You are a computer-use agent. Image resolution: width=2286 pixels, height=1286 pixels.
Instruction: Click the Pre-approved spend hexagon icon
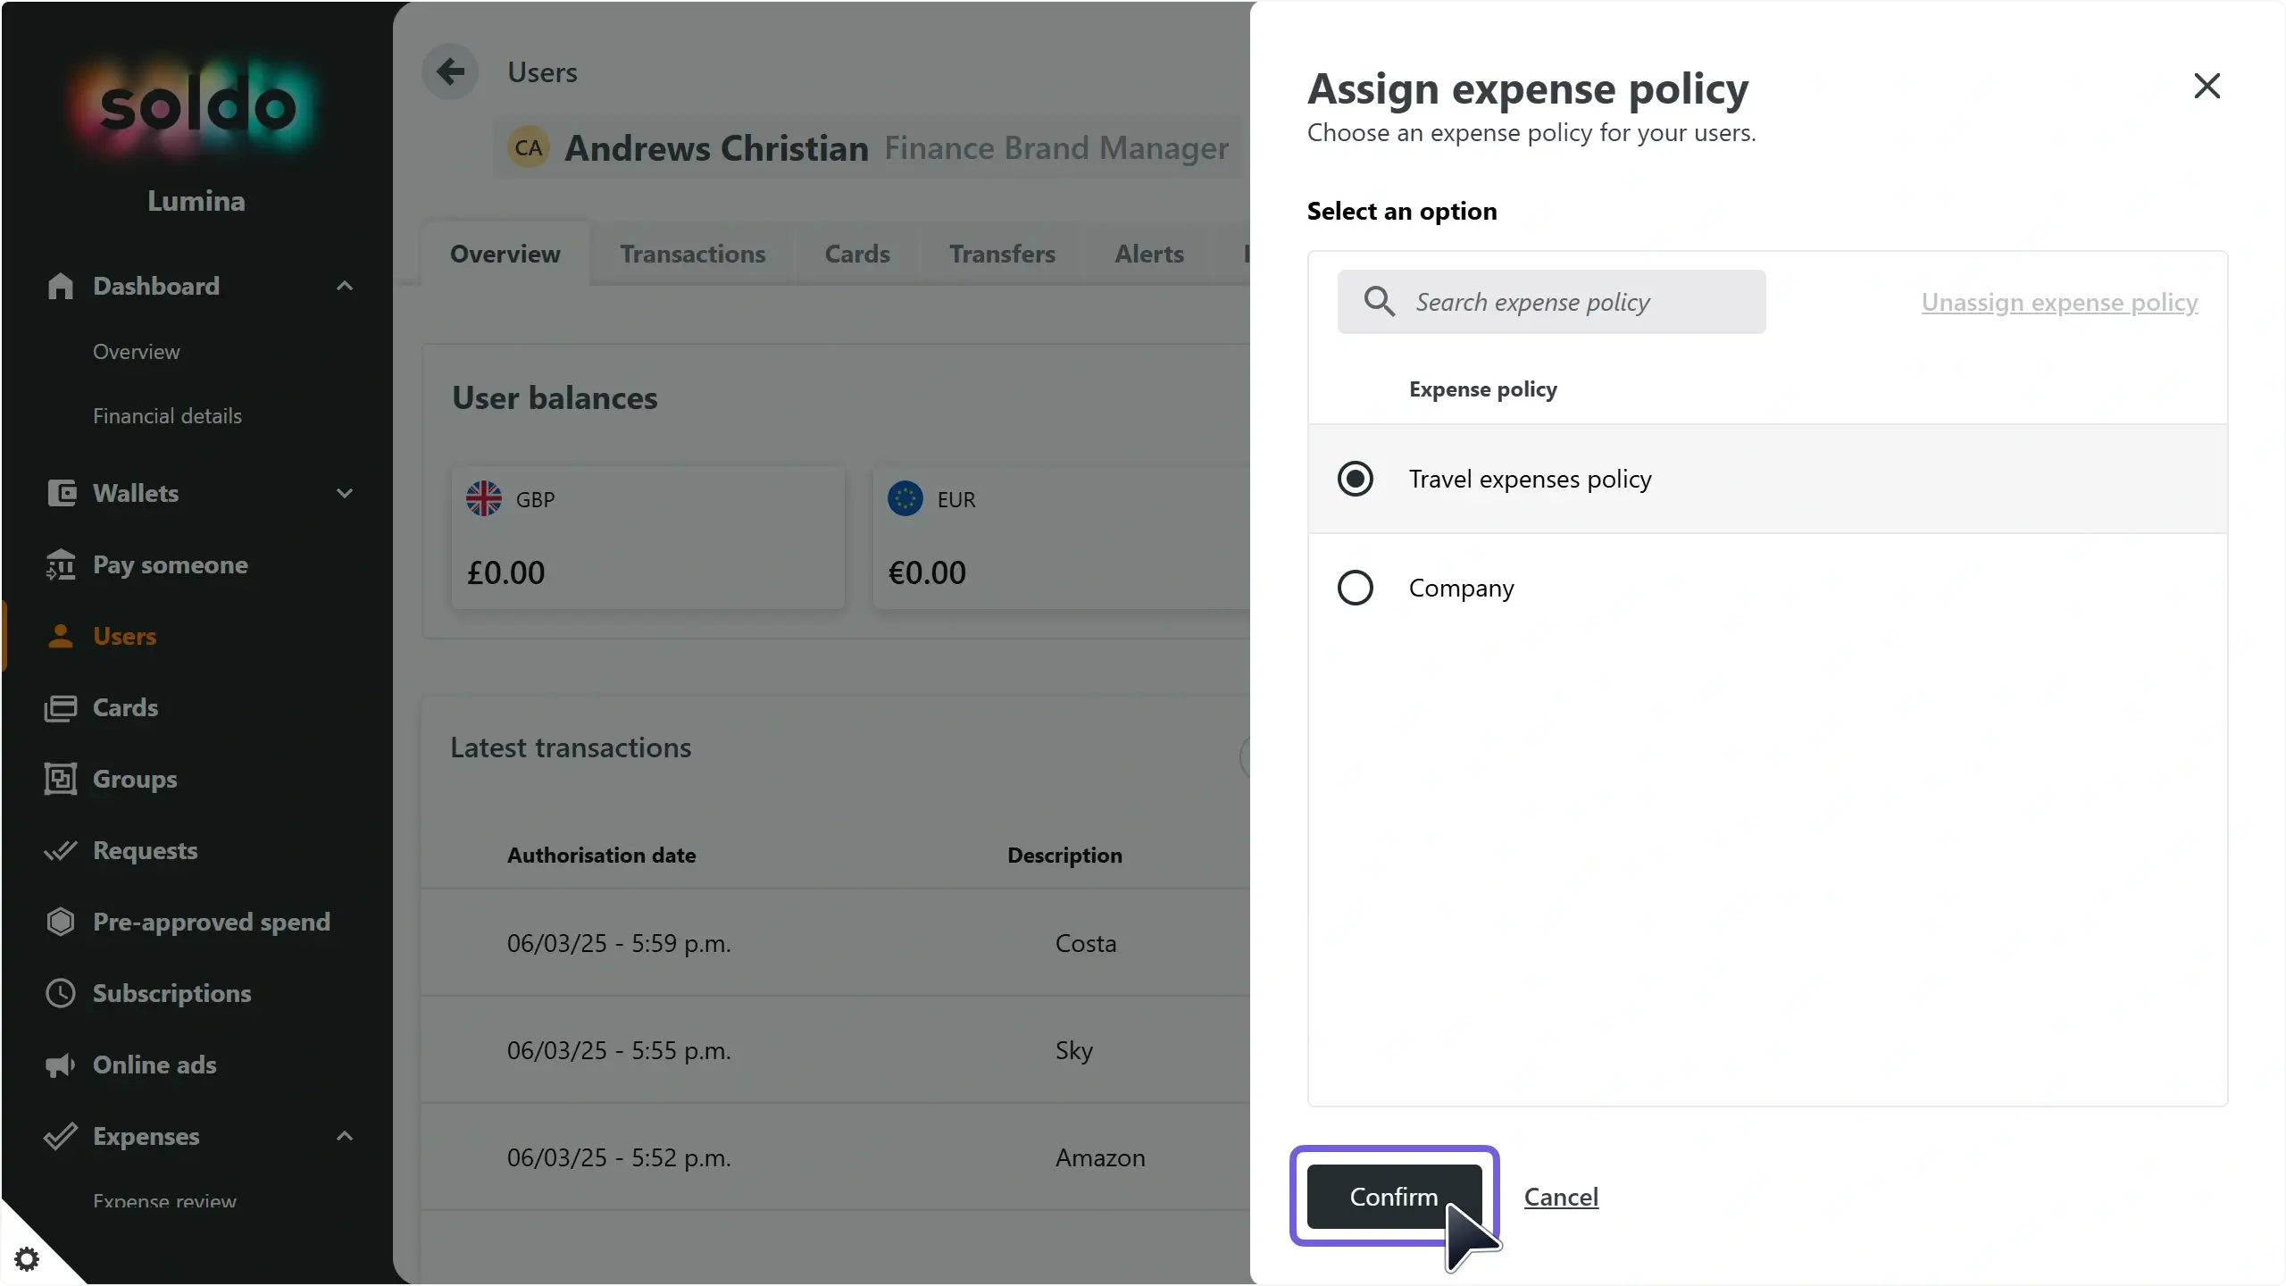tap(61, 922)
